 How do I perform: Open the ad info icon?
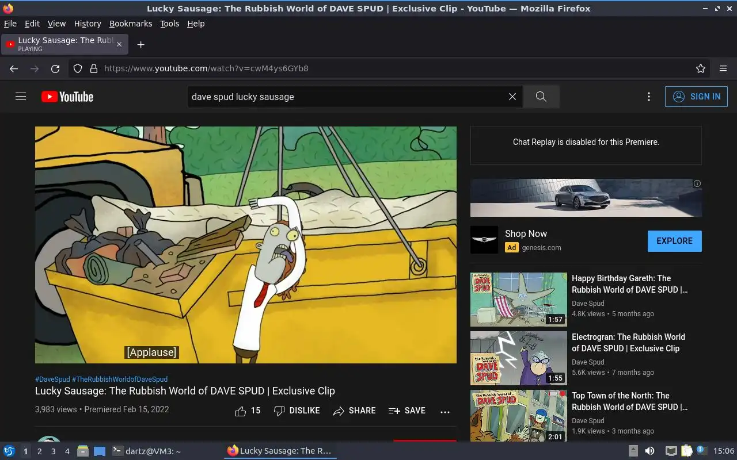[x=697, y=184]
